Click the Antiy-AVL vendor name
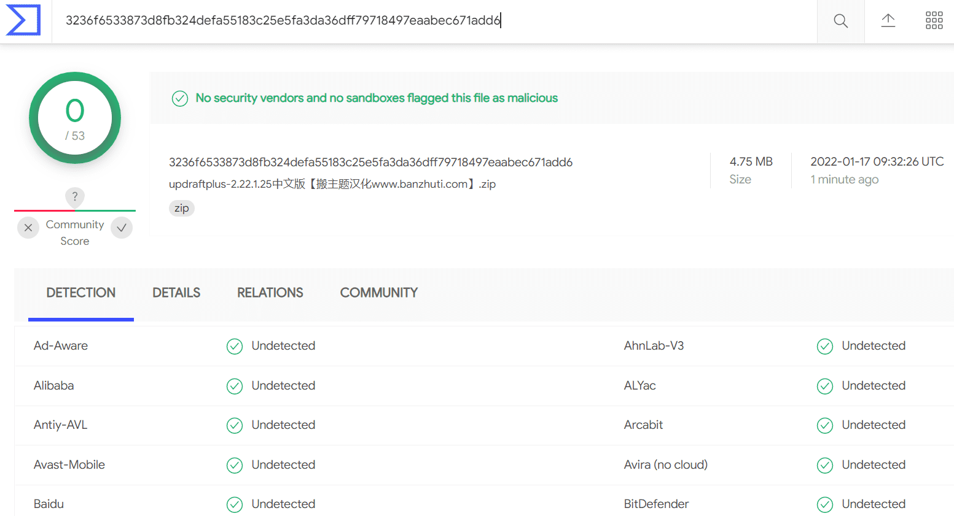 [60, 425]
